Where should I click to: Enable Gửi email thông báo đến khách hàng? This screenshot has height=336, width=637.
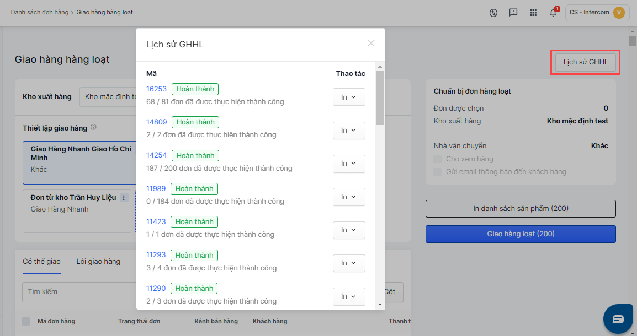[439, 172]
